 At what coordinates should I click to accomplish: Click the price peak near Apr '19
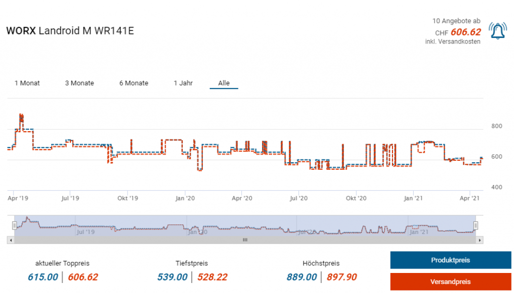tap(21, 116)
